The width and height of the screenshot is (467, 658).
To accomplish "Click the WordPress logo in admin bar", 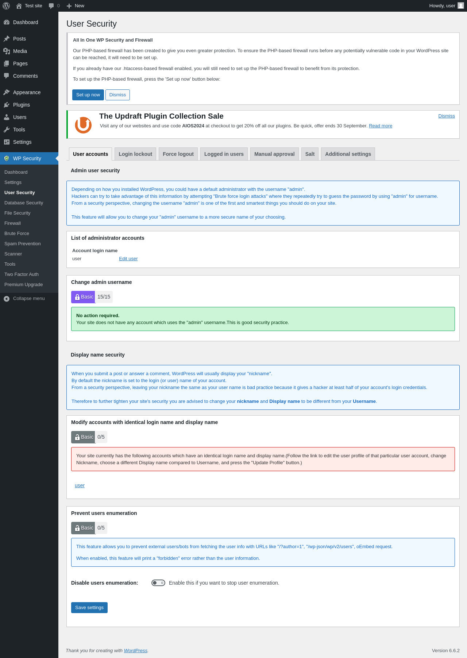I will point(6,6).
